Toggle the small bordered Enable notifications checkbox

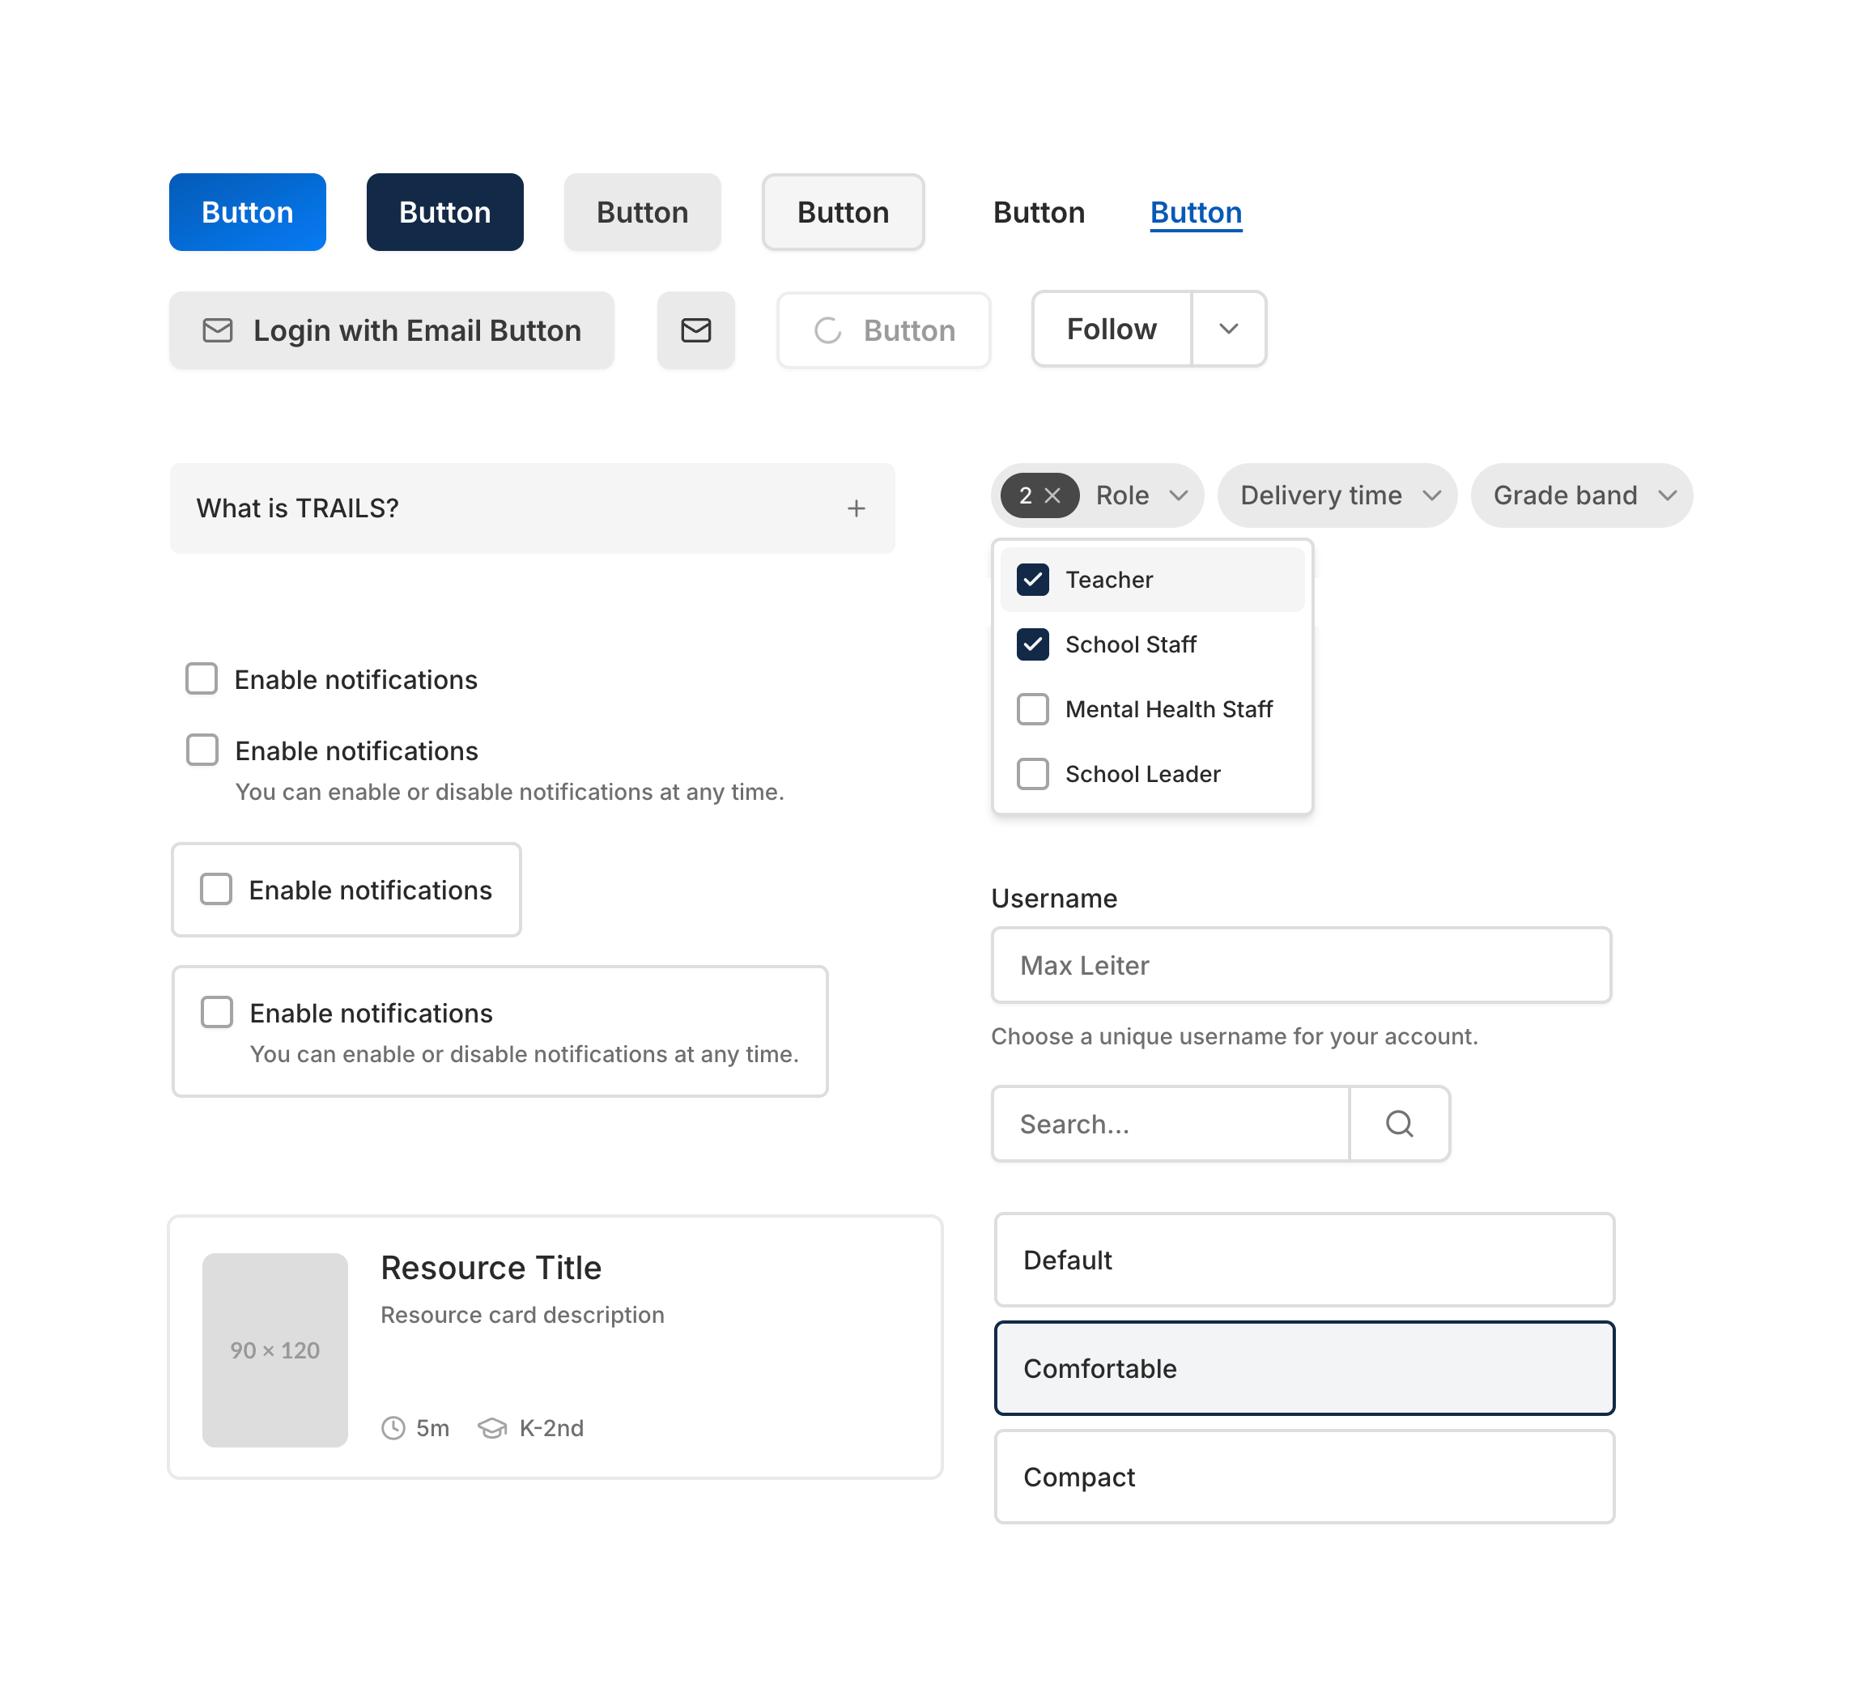(x=216, y=890)
